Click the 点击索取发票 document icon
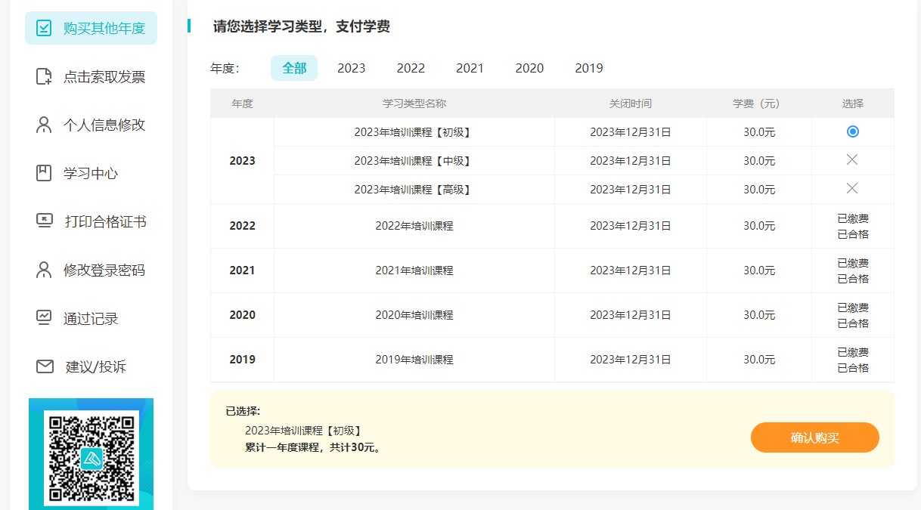Image resolution: width=921 pixels, height=510 pixels. [44, 77]
